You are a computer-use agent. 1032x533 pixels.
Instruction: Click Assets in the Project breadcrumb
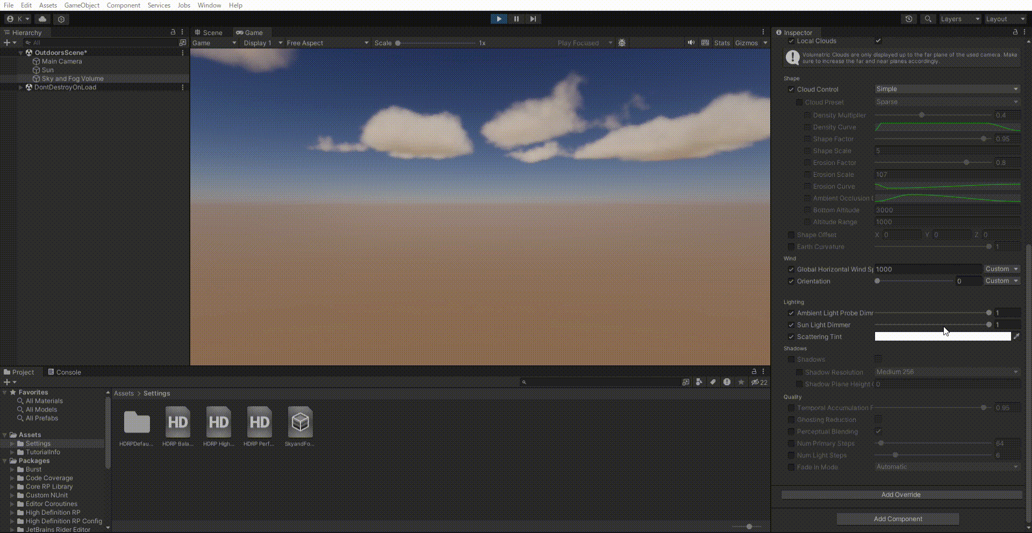[x=124, y=393]
